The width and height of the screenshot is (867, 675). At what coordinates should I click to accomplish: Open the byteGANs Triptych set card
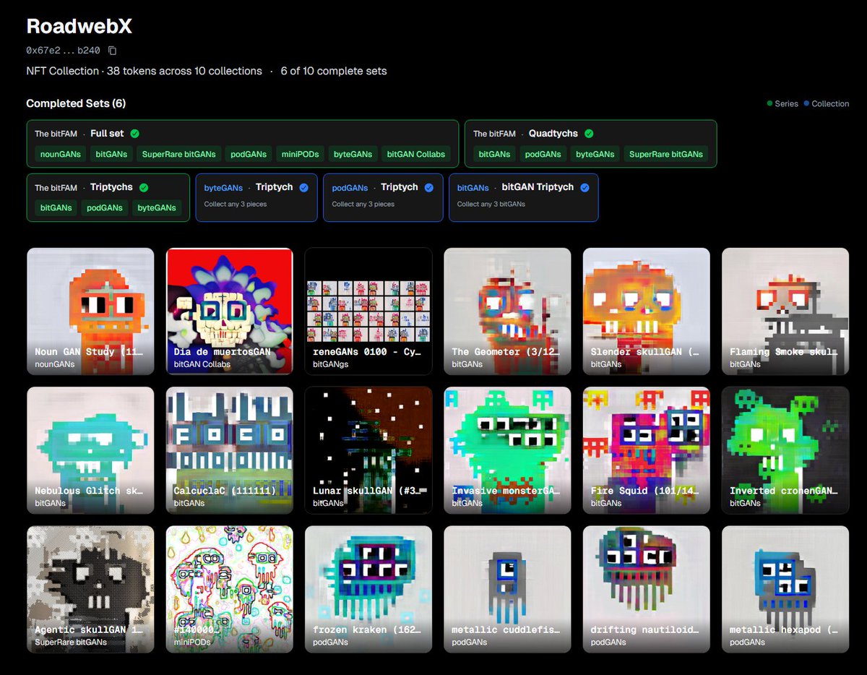click(256, 197)
